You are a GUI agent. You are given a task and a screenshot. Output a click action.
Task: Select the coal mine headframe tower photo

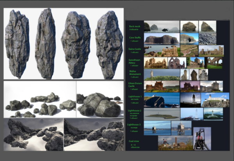tap(202, 138)
